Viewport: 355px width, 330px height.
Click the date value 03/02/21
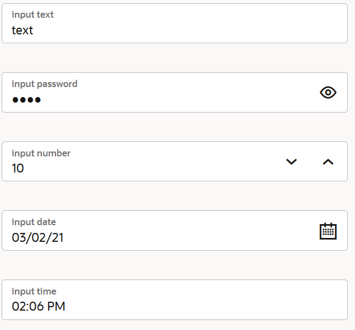click(38, 238)
